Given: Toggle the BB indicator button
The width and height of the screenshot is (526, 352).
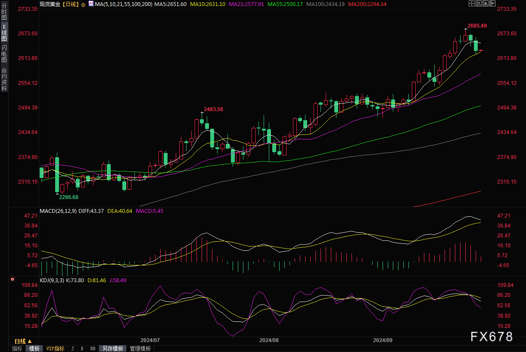Looking at the screenshot, I should tap(93, 349).
